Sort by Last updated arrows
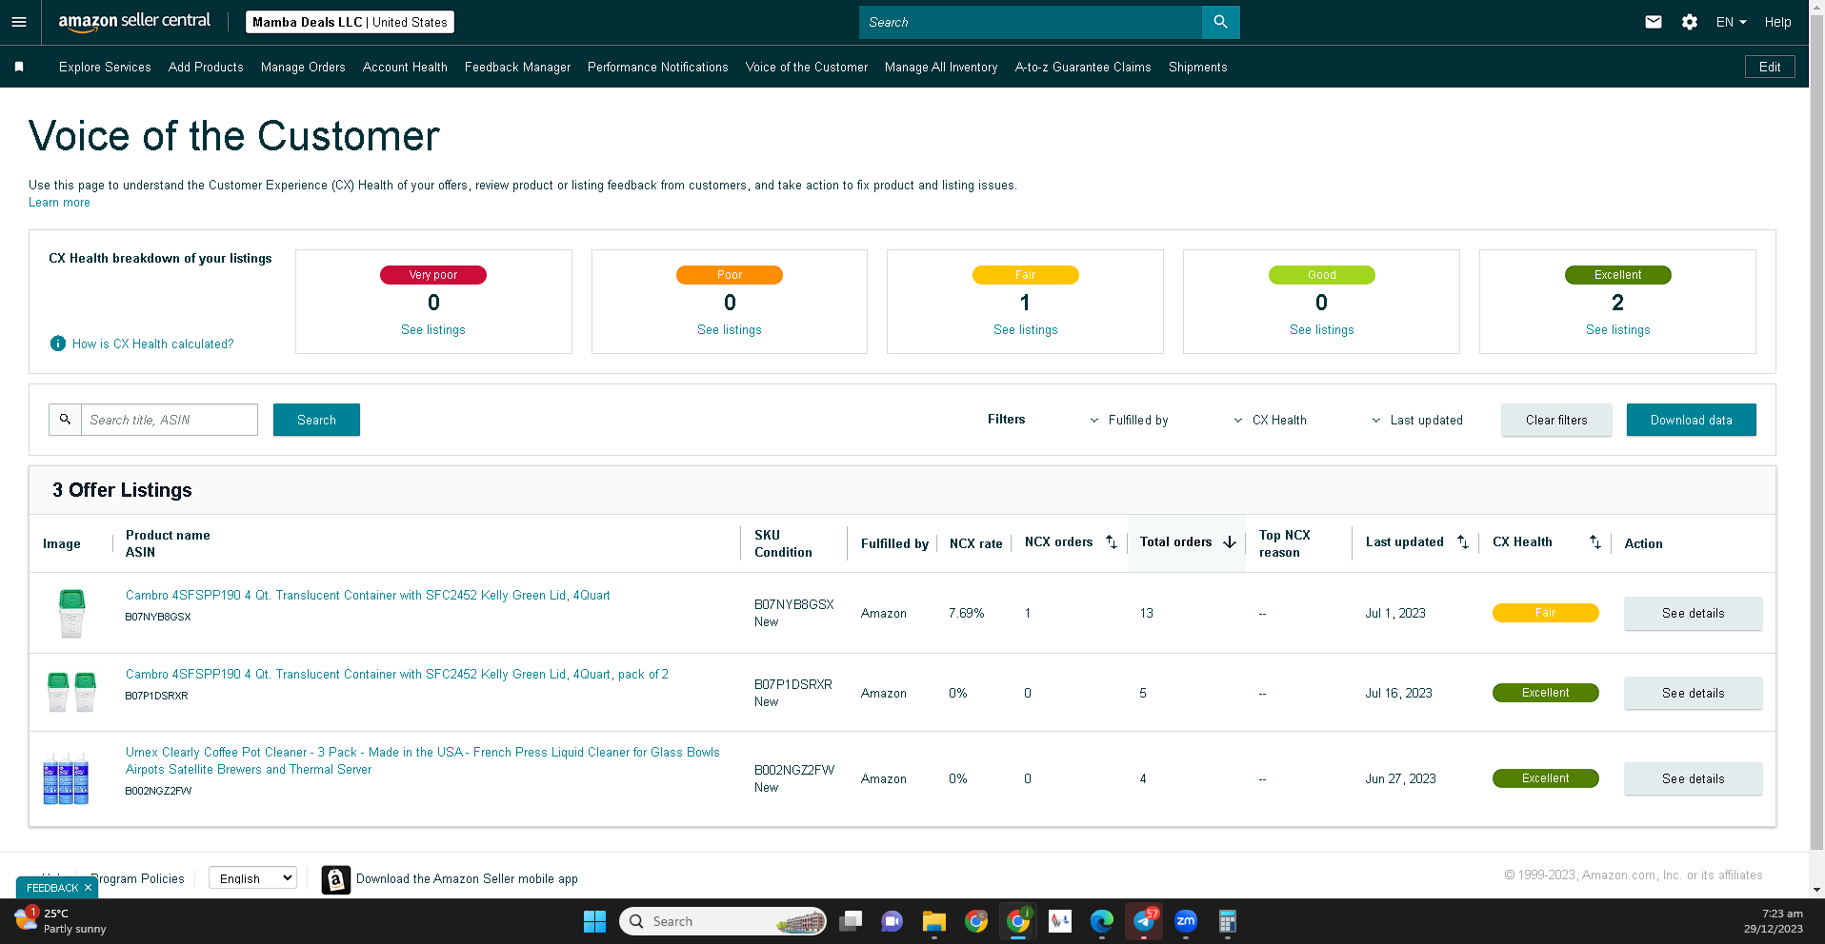This screenshot has height=944, width=1825. [x=1463, y=541]
